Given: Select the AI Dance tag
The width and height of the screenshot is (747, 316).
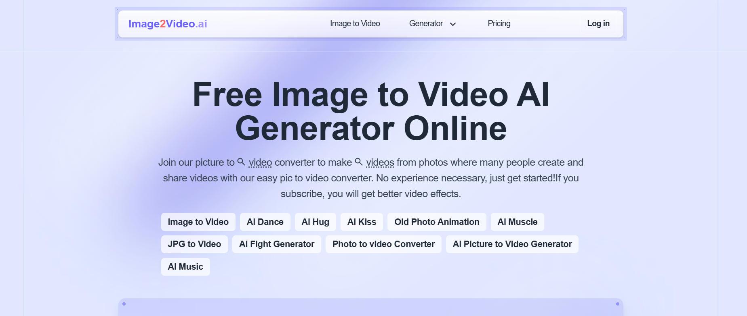Looking at the screenshot, I should click(x=265, y=222).
